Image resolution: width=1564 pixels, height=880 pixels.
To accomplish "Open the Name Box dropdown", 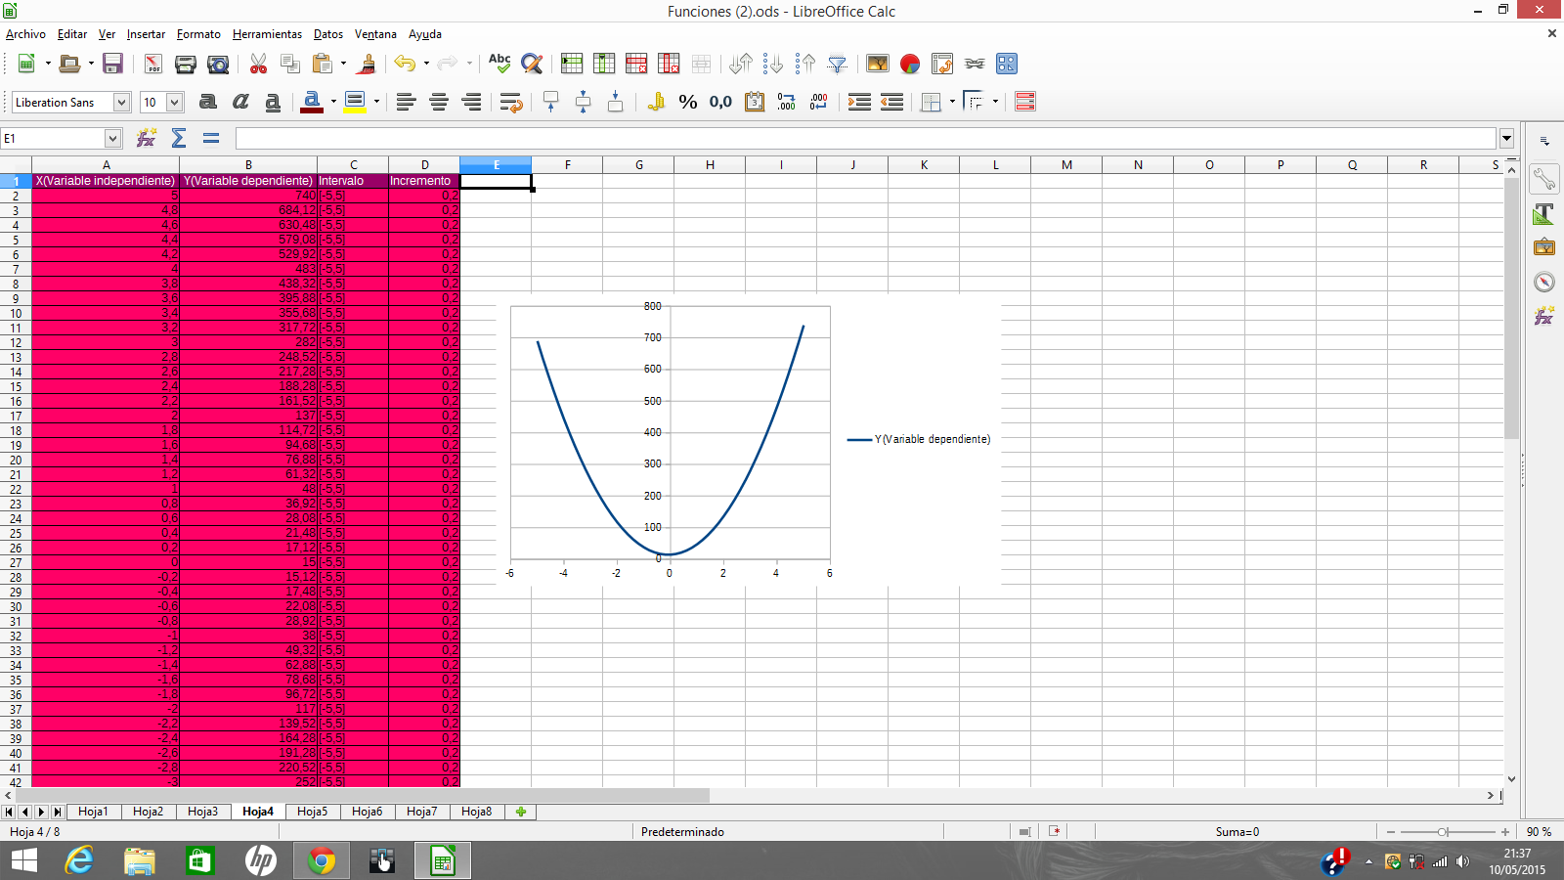I will click(x=112, y=139).
